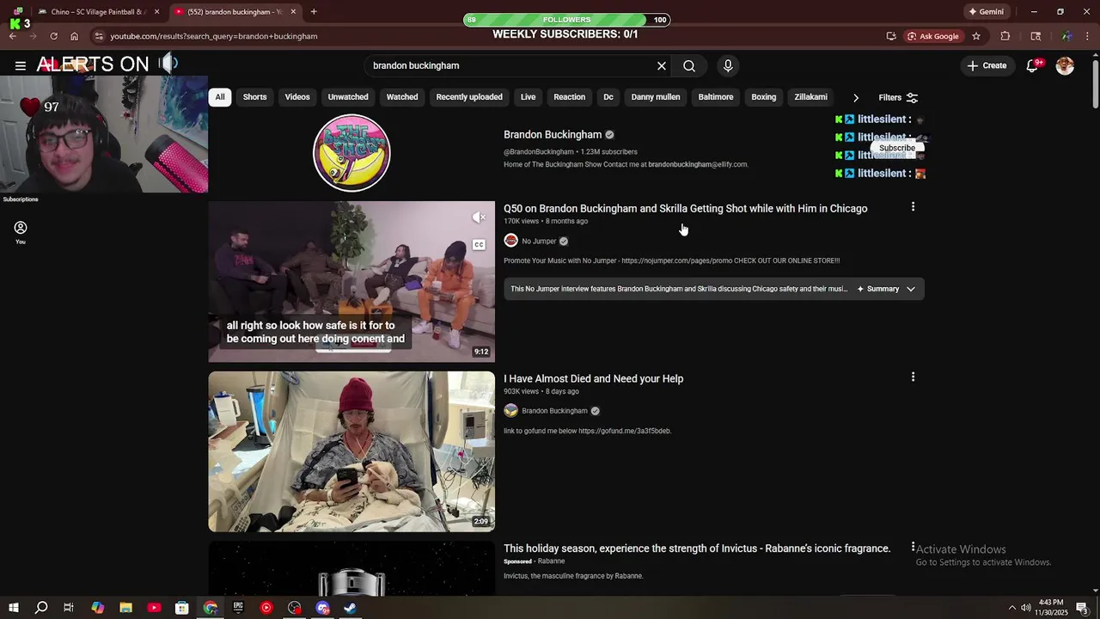Image resolution: width=1100 pixels, height=619 pixels.
Task: Switch to the Chino SC Village Paintball tab
Action: click(x=99, y=12)
